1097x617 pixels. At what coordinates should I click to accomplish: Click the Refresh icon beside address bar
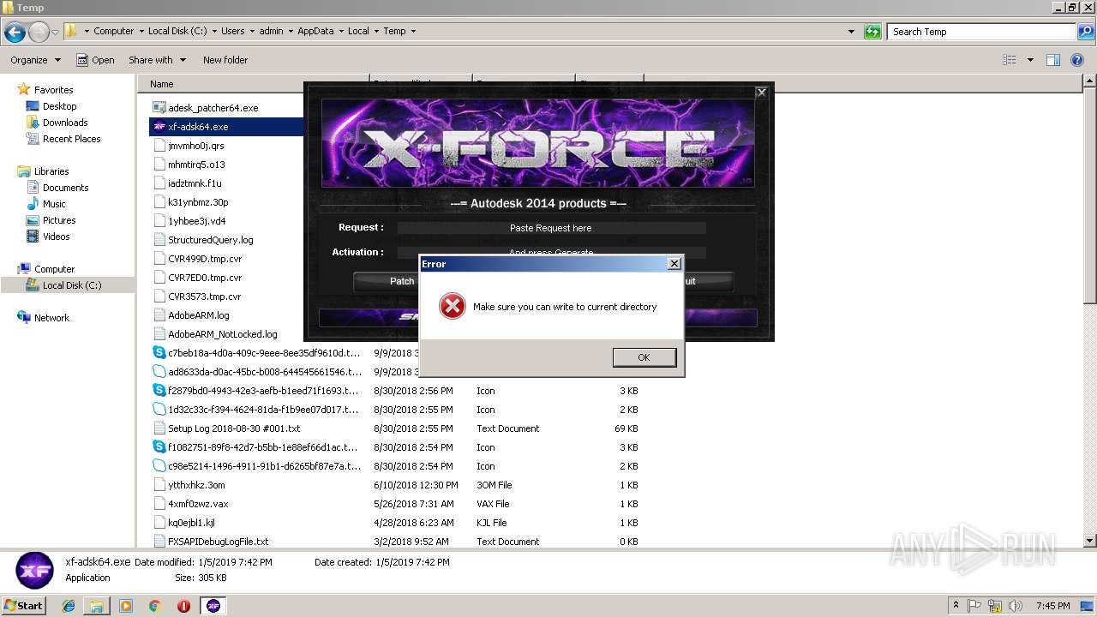[x=872, y=32]
